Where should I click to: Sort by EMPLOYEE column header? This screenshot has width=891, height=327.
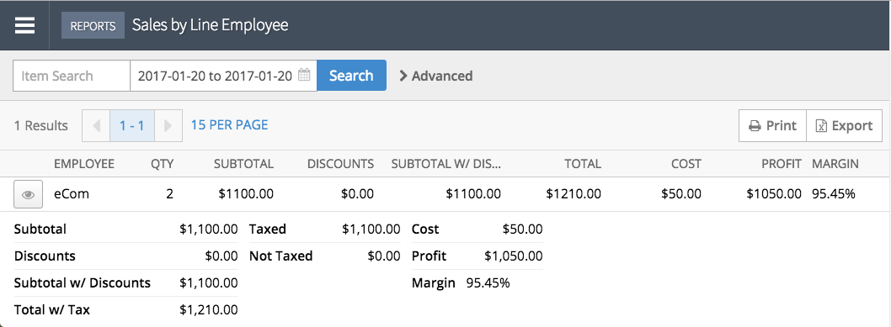[x=84, y=164]
